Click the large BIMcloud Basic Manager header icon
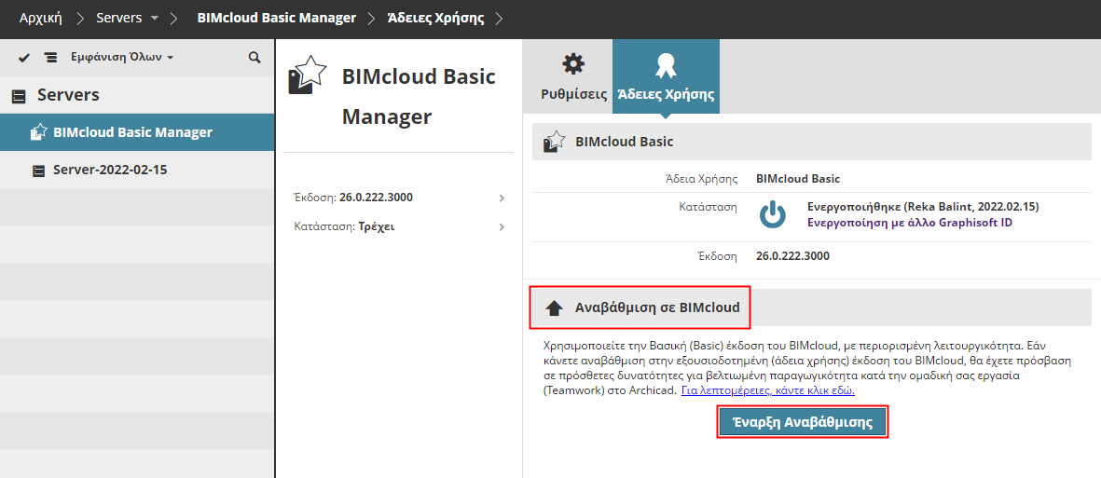This screenshot has height=478, width=1101. click(308, 75)
